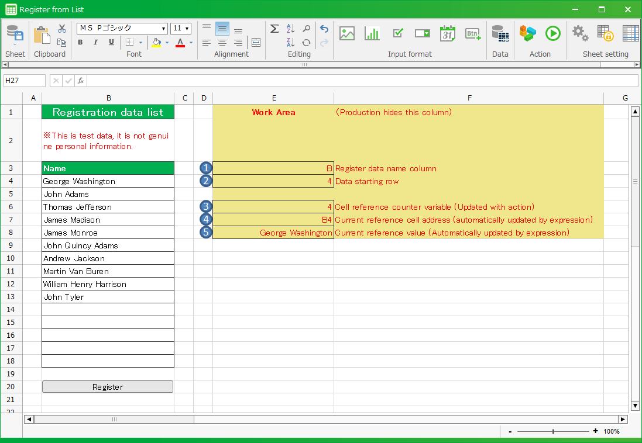The width and height of the screenshot is (642, 443).
Task: Click the AutoSum sigma icon
Action: (x=274, y=29)
